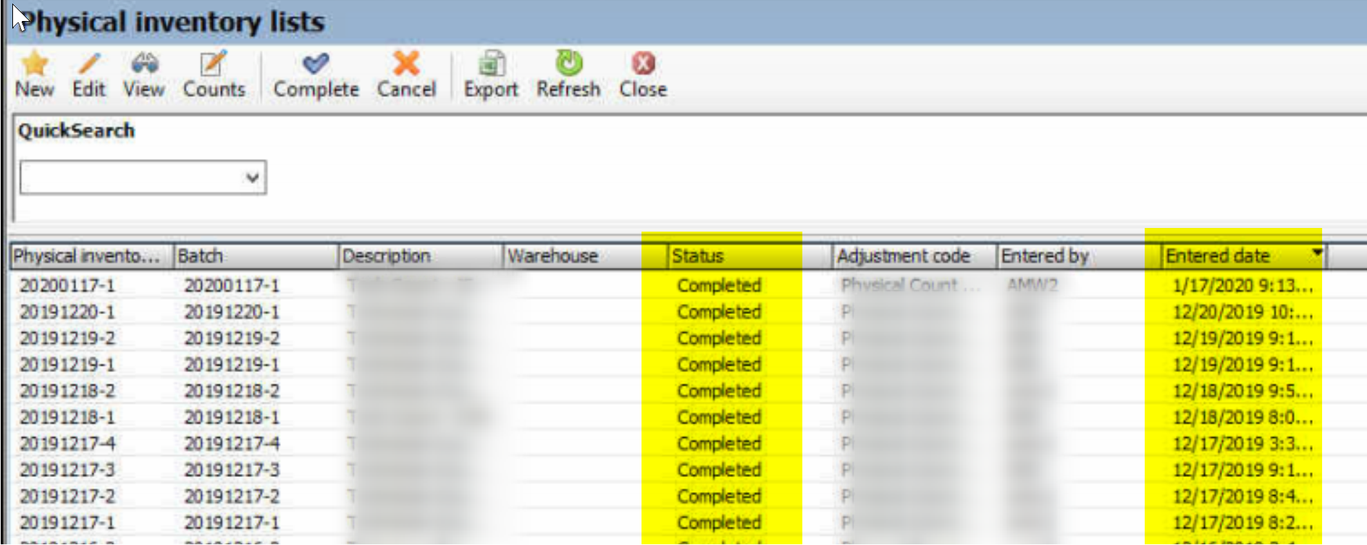The width and height of the screenshot is (1367, 545).
Task: Sort by Physical inventory column header
Action: pyautogui.click(x=92, y=256)
